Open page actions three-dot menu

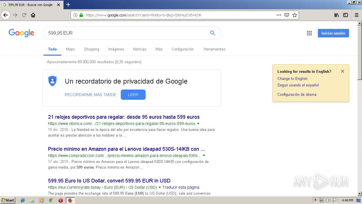279,15
